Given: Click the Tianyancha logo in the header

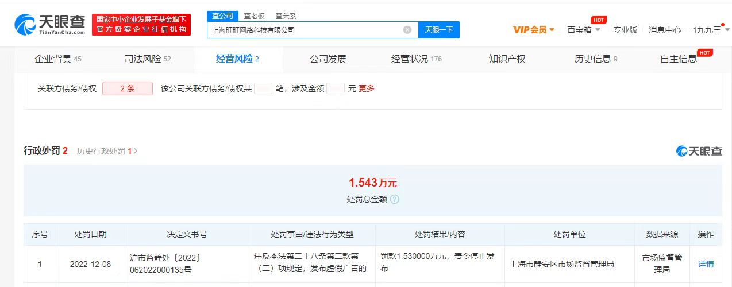Looking at the screenshot, I should click(49, 25).
